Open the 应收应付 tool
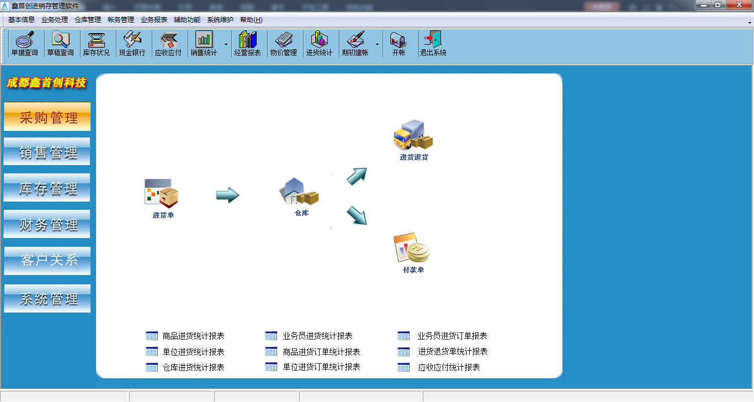Image resolution: width=754 pixels, height=402 pixels. tap(168, 43)
